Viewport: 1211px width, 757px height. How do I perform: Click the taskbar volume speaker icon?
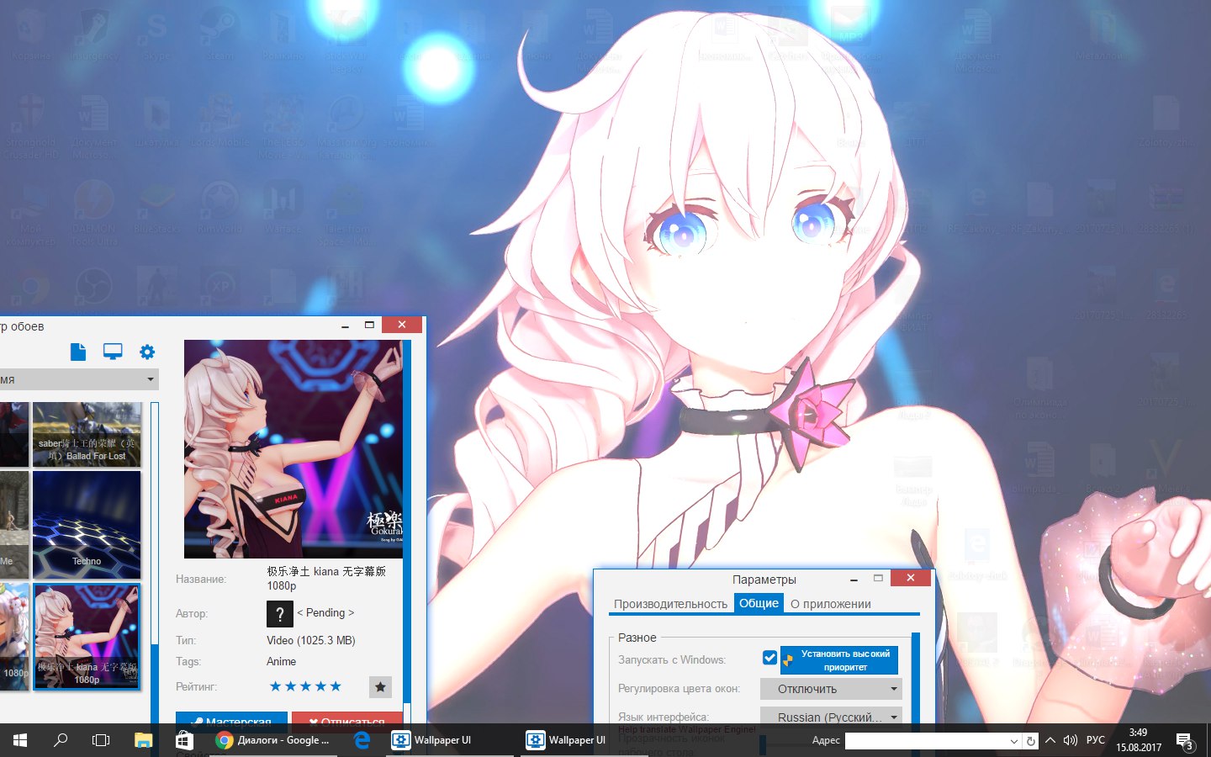(x=1070, y=740)
